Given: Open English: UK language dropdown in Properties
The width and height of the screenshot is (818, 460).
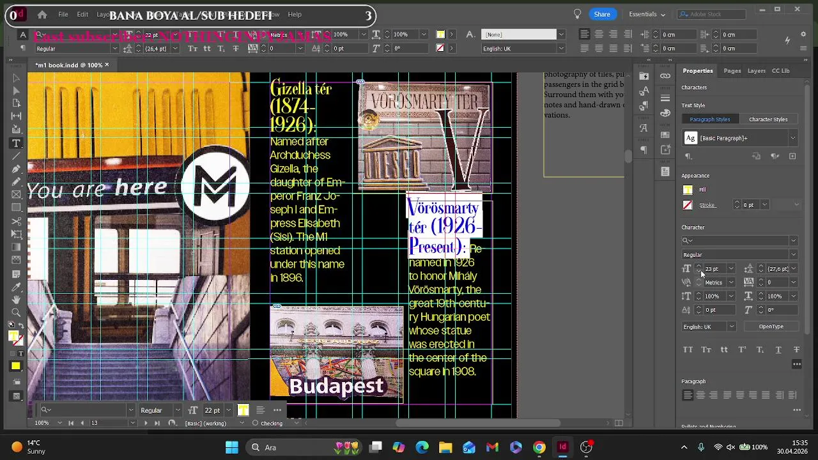Looking at the screenshot, I should 731,326.
